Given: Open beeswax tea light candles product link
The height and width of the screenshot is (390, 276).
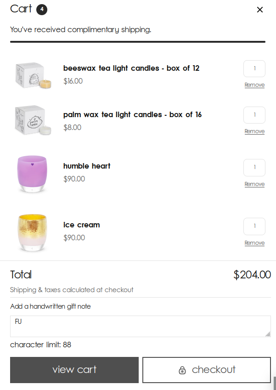Looking at the screenshot, I should click(x=131, y=68).
